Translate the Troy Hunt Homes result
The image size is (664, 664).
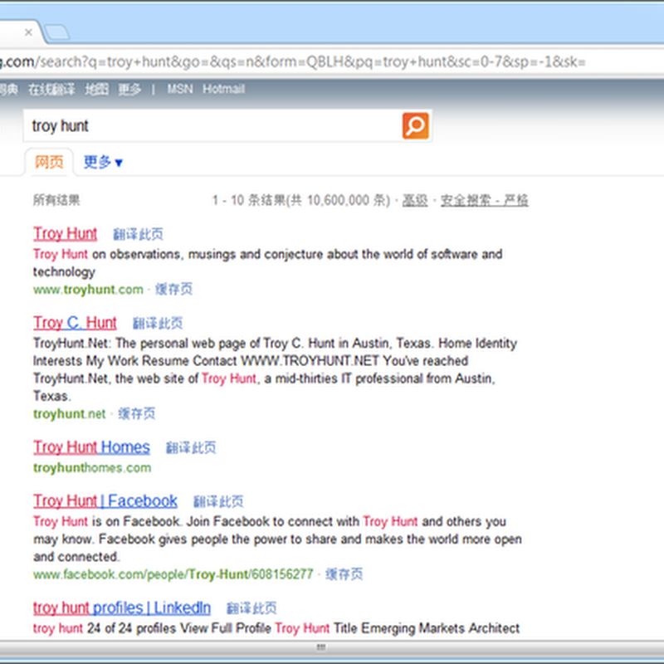pyautogui.click(x=191, y=447)
